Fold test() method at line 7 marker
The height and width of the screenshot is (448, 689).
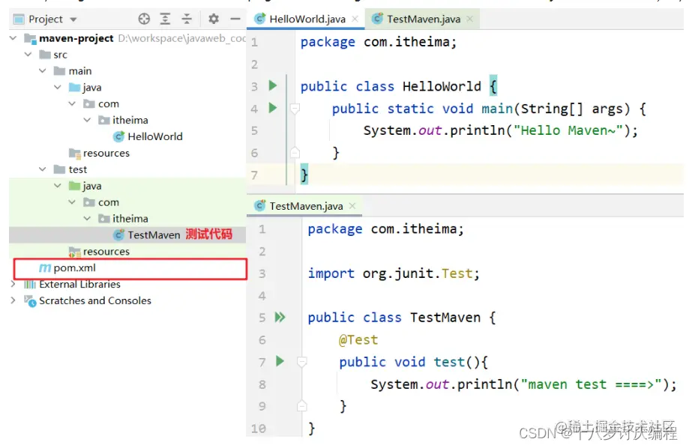click(302, 362)
